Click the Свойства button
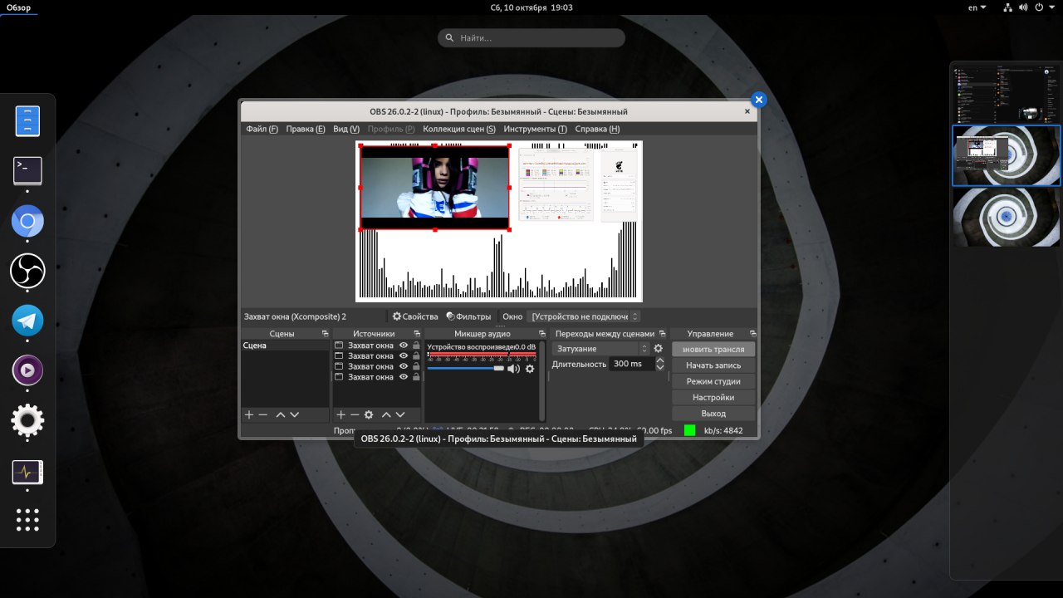 (415, 316)
